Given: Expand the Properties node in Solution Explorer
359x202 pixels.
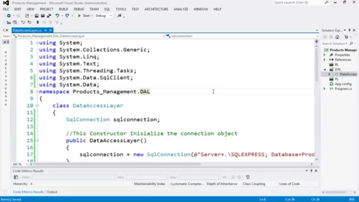Looking at the screenshot, I should tap(324, 55).
